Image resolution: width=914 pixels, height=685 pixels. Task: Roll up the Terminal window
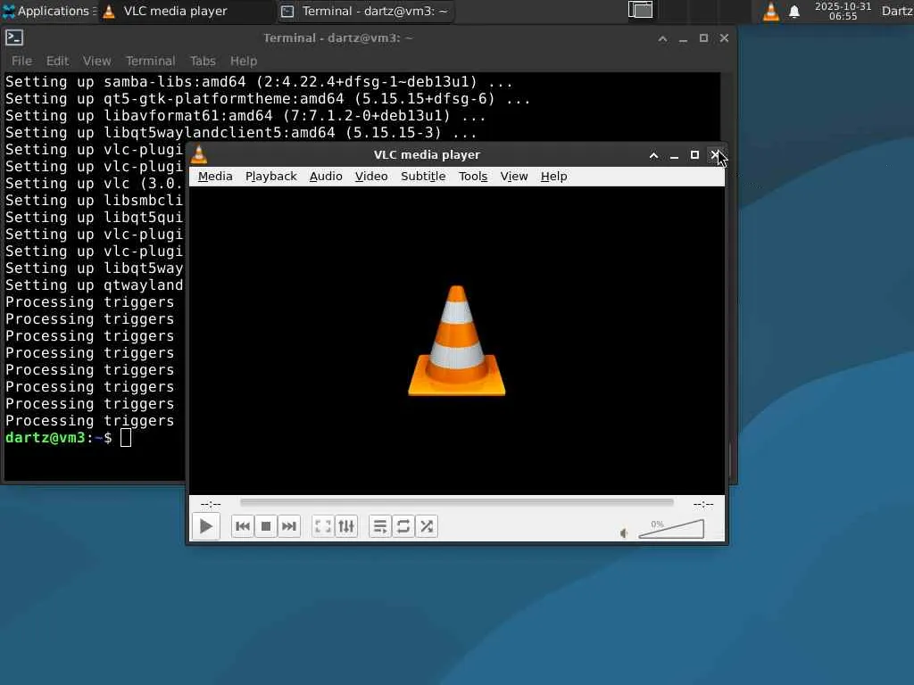pos(663,38)
